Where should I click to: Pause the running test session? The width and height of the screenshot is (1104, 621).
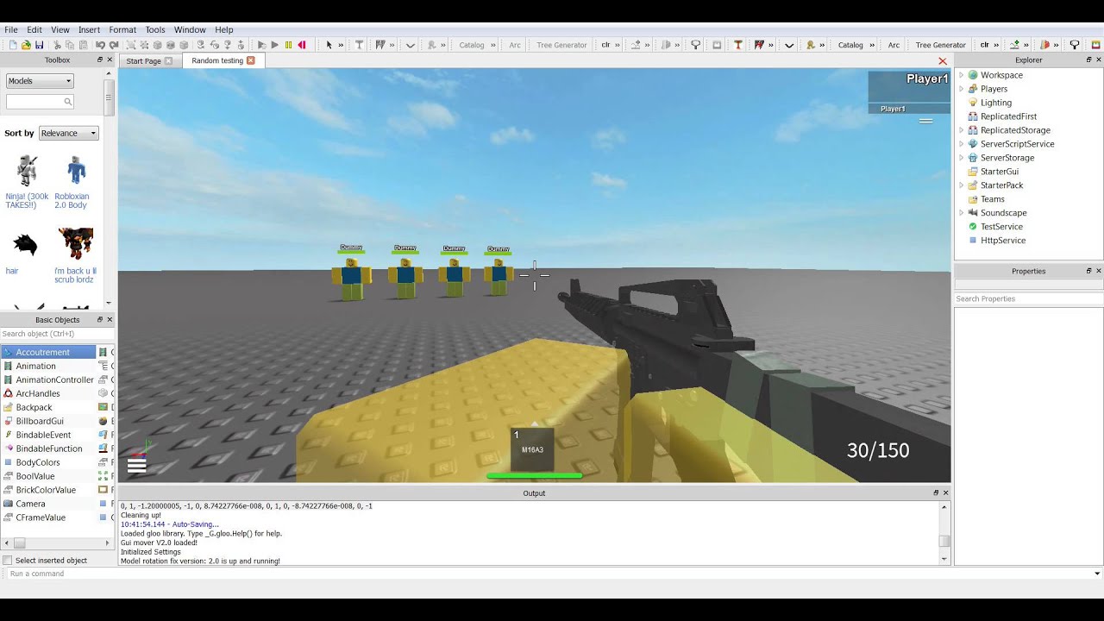point(288,45)
